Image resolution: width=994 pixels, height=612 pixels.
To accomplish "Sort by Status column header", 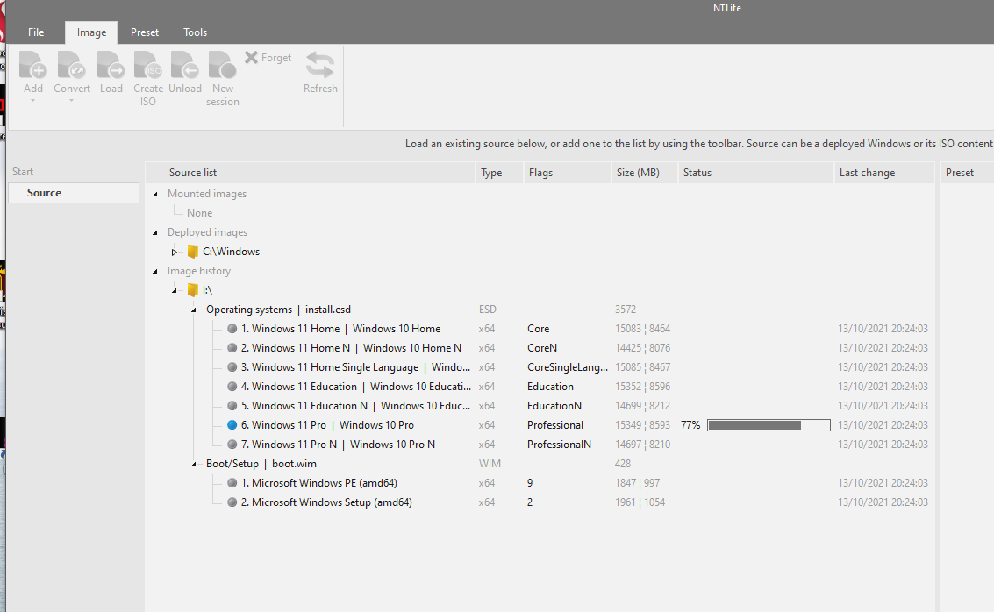I will coord(755,173).
